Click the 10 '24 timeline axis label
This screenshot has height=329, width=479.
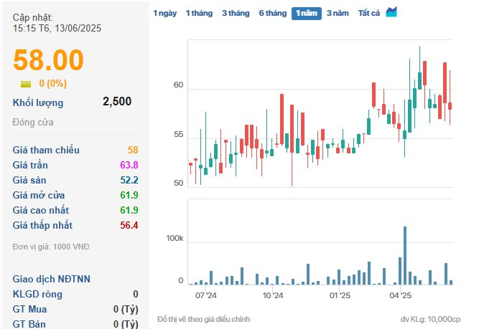coord(272,295)
